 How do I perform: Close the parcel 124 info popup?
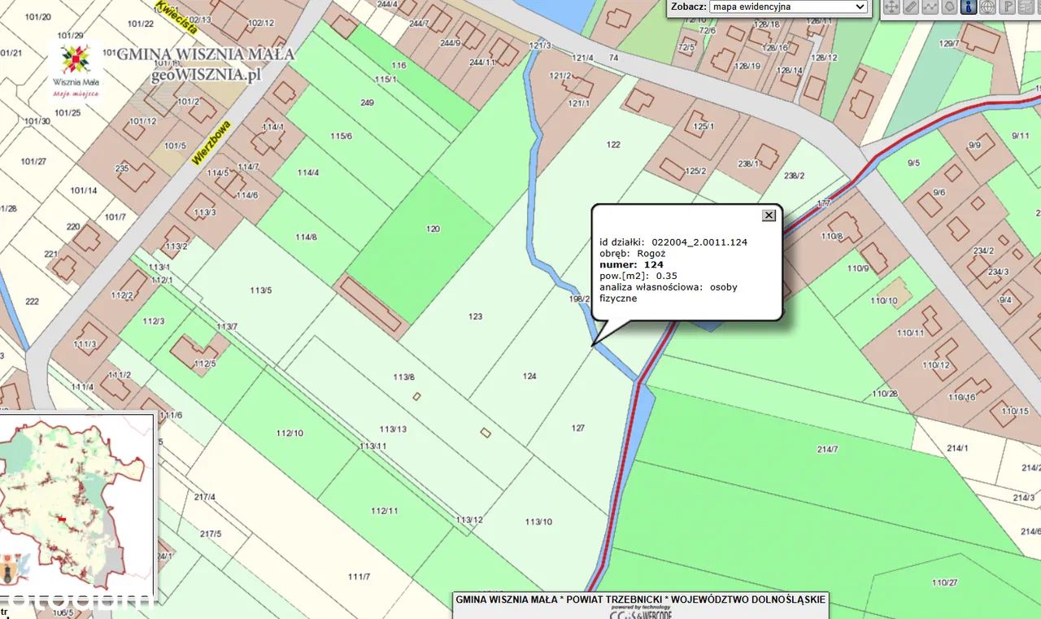coord(769,216)
